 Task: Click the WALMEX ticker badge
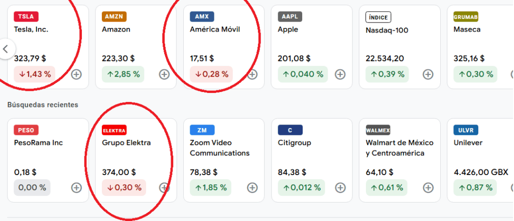point(378,130)
